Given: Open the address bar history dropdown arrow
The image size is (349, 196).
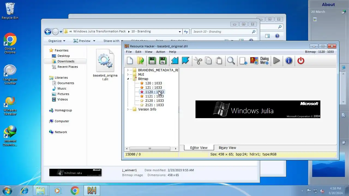Looking at the screenshot, I should pyautogui.click(x=180, y=32).
